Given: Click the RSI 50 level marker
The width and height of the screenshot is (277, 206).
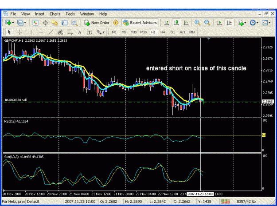Looking at the screenshot, I should click(264, 135).
